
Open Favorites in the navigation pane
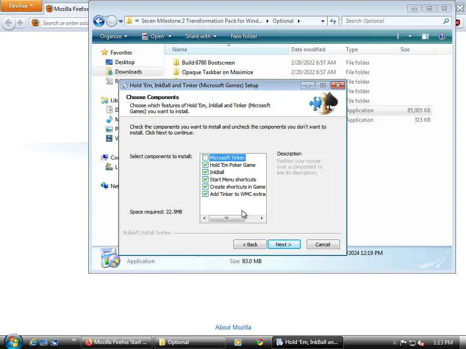coord(121,53)
